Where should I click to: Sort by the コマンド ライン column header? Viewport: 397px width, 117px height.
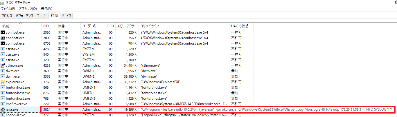point(184,26)
